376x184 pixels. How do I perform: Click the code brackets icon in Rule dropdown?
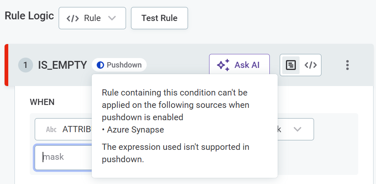click(73, 18)
